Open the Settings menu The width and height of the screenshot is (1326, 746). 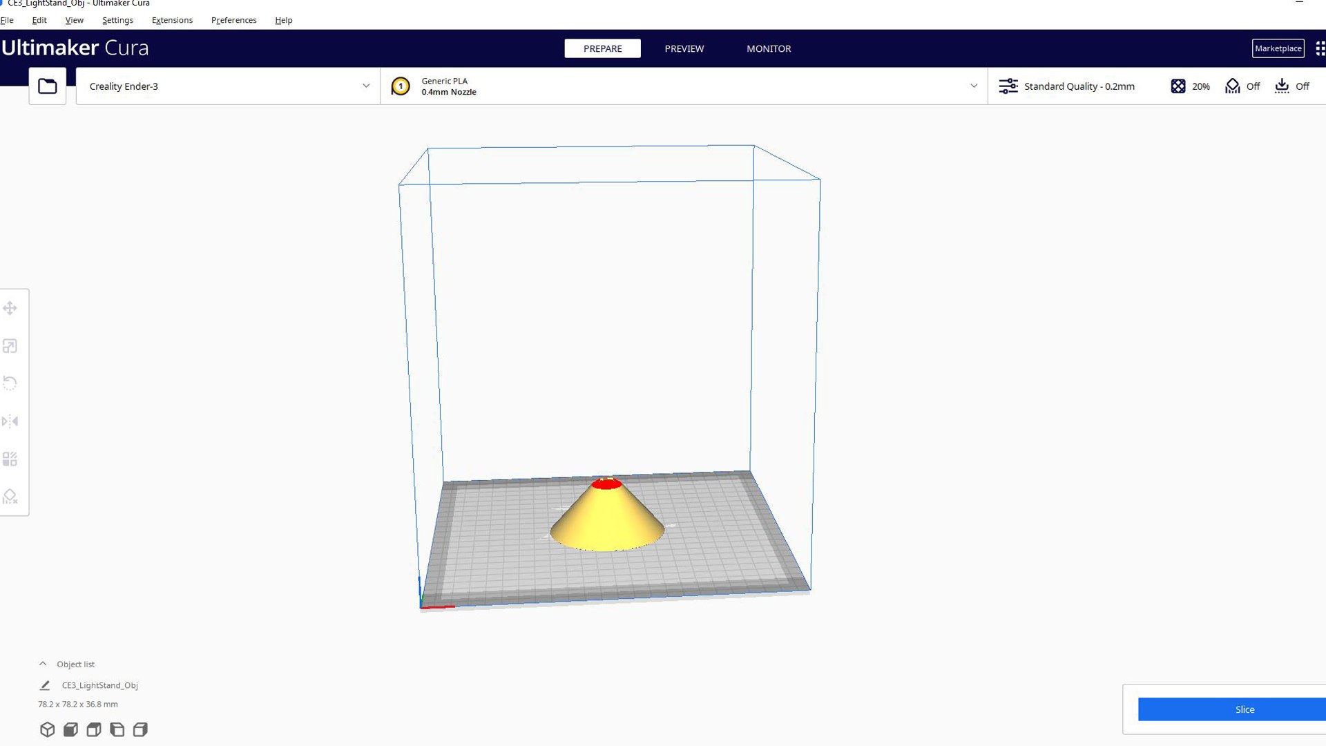(117, 20)
